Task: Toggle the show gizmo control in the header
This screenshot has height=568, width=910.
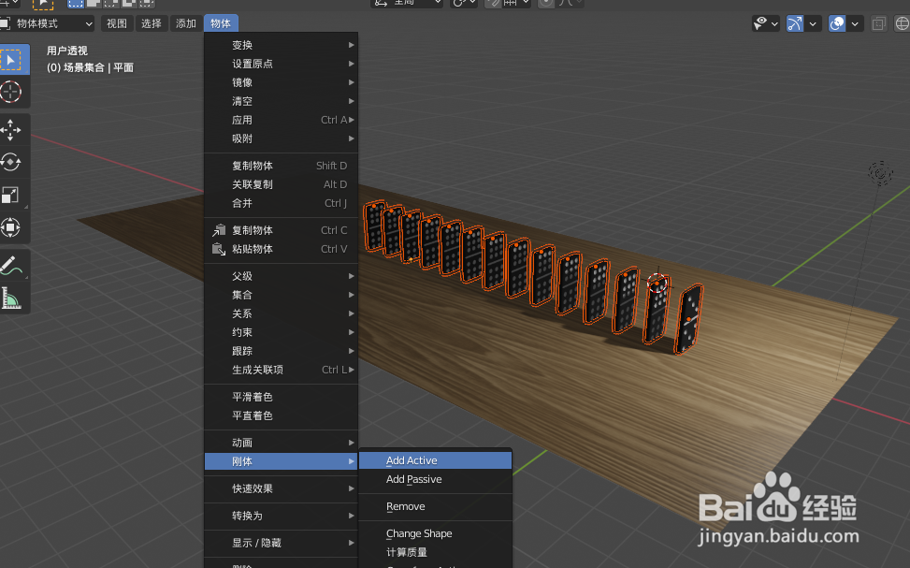Action: 795,22
